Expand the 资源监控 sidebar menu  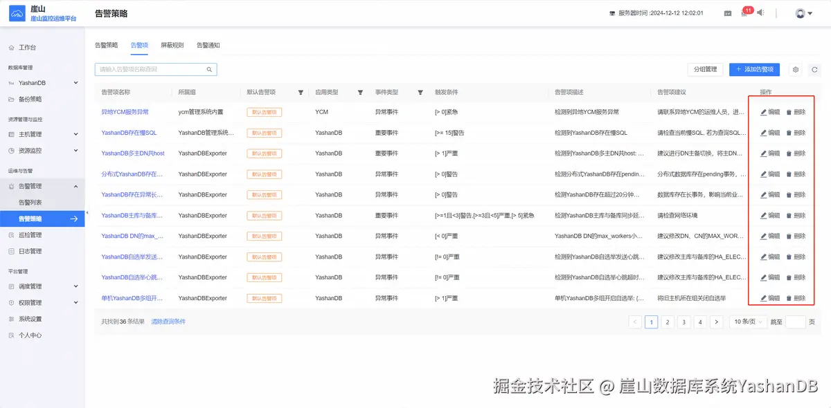42,150
